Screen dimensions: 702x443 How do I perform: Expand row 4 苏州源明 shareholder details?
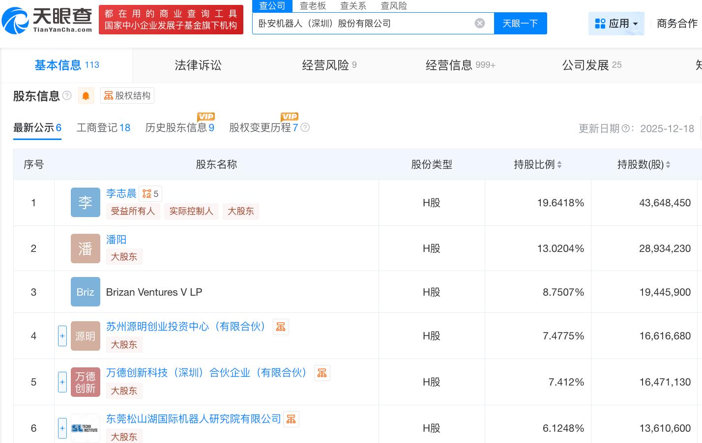(x=62, y=336)
